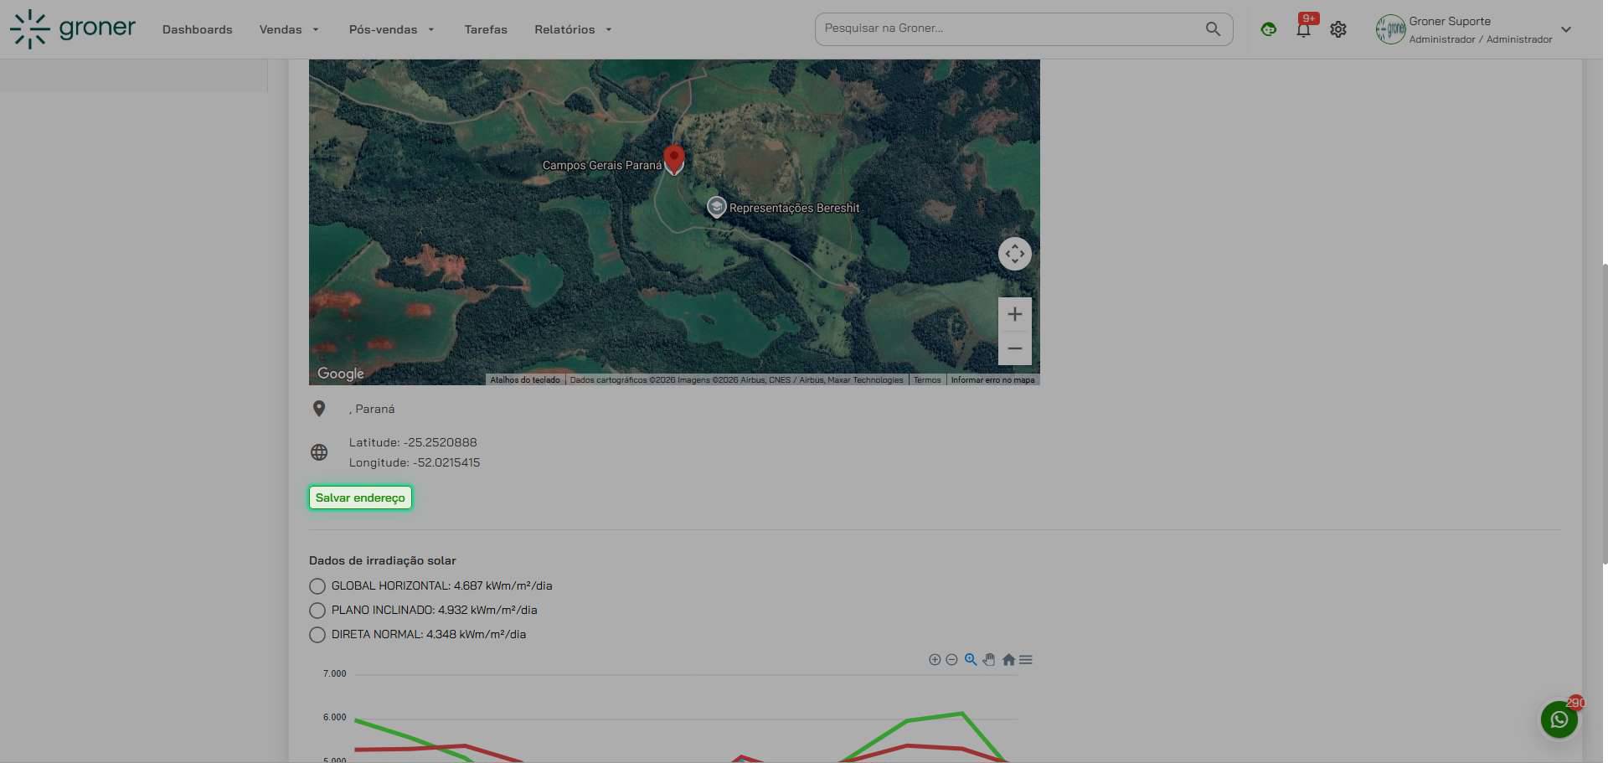Viewport: 1608px width, 763px height.
Task: Reset chart zoom with home icon
Action: coord(1008,660)
